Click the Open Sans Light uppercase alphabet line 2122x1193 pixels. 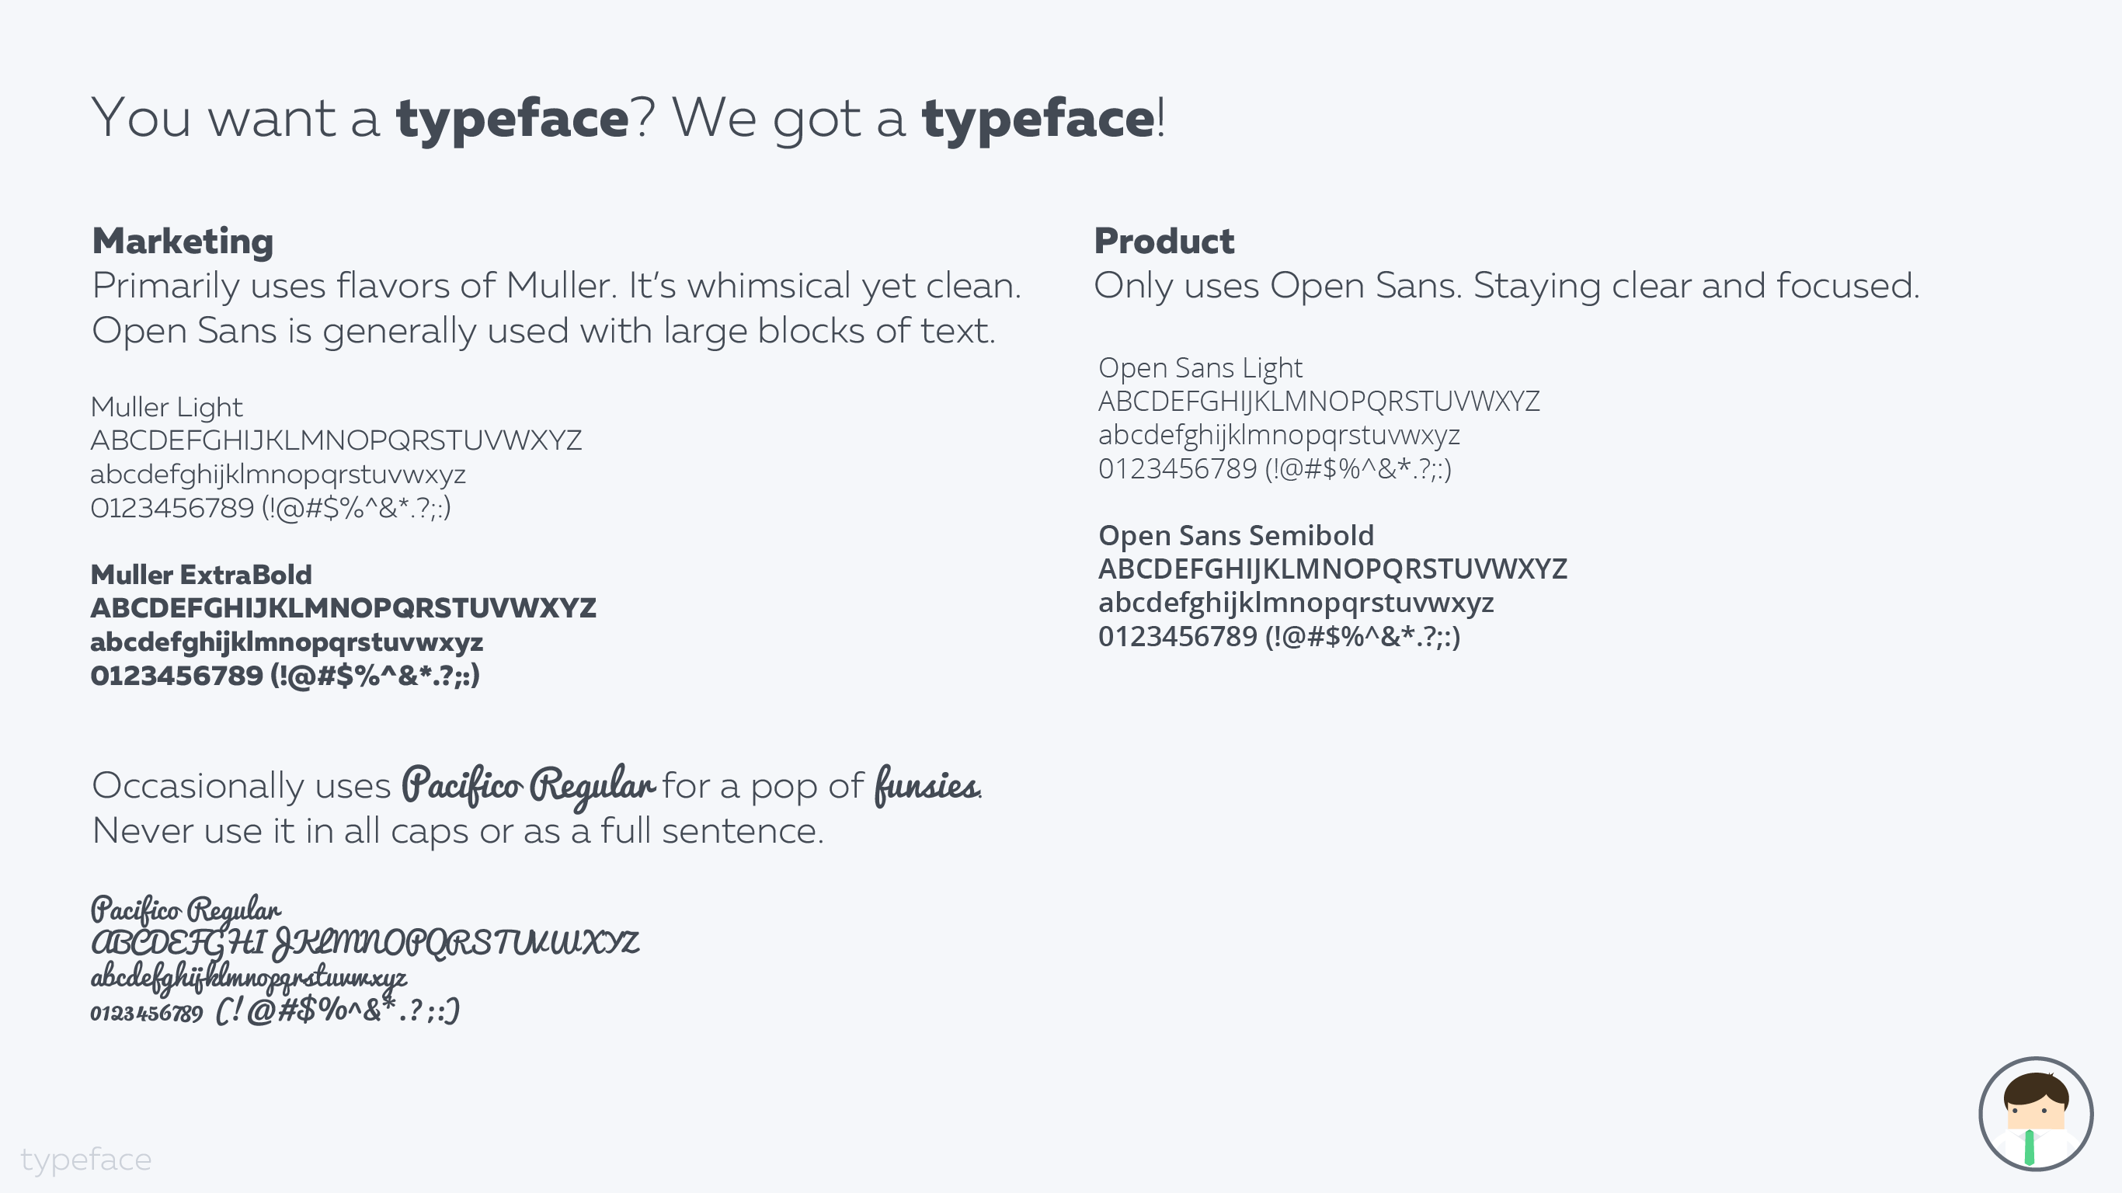point(1318,402)
